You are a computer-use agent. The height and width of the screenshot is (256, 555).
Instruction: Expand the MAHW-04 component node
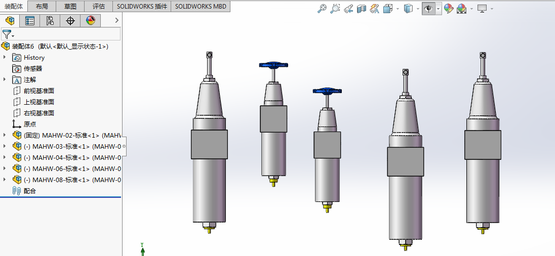(5, 157)
